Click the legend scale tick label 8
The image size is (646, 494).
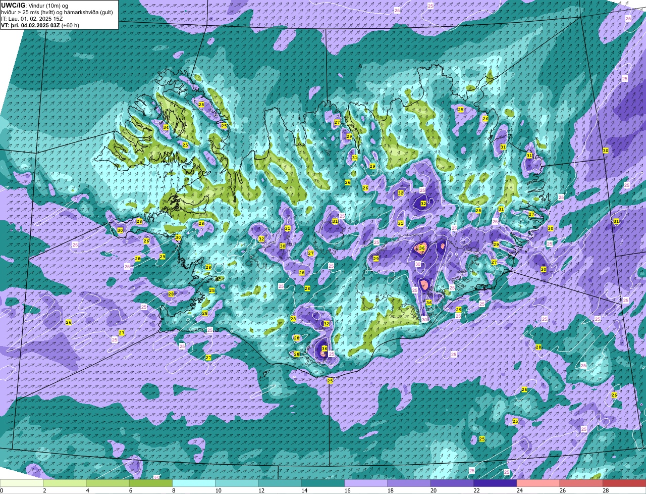(x=174, y=490)
